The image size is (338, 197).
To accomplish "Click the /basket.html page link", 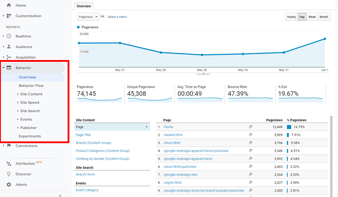I will click(173, 135).
